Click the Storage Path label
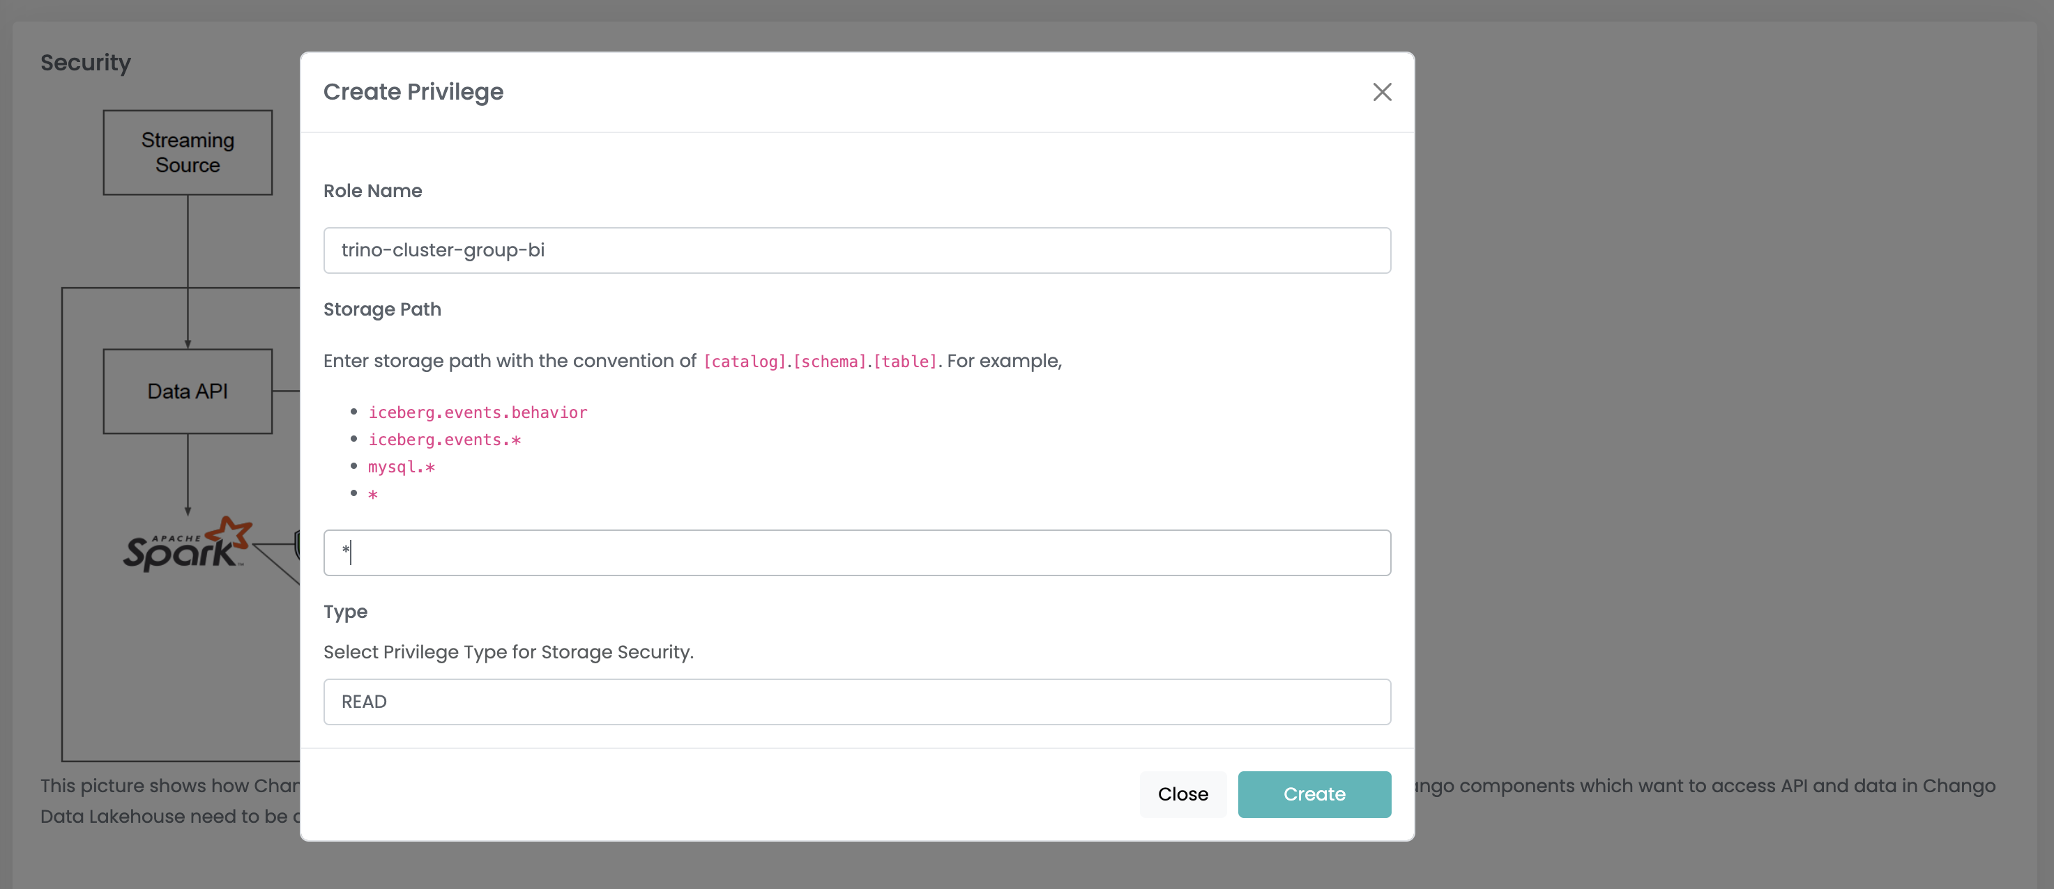 [382, 309]
